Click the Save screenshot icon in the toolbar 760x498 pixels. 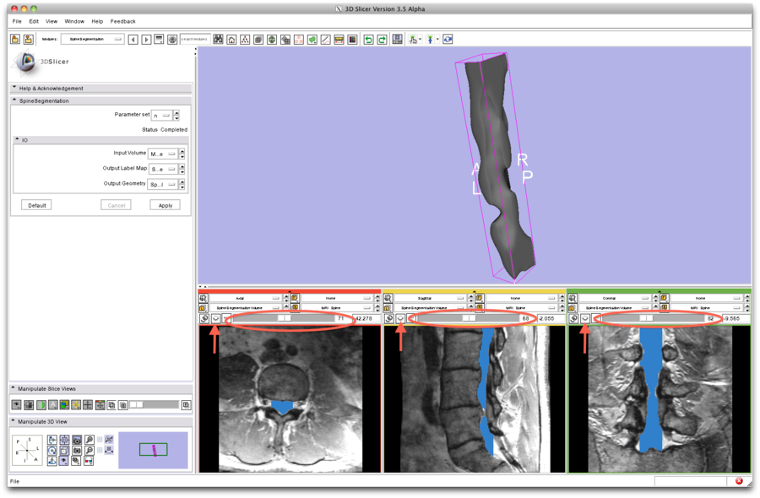[x=396, y=39]
